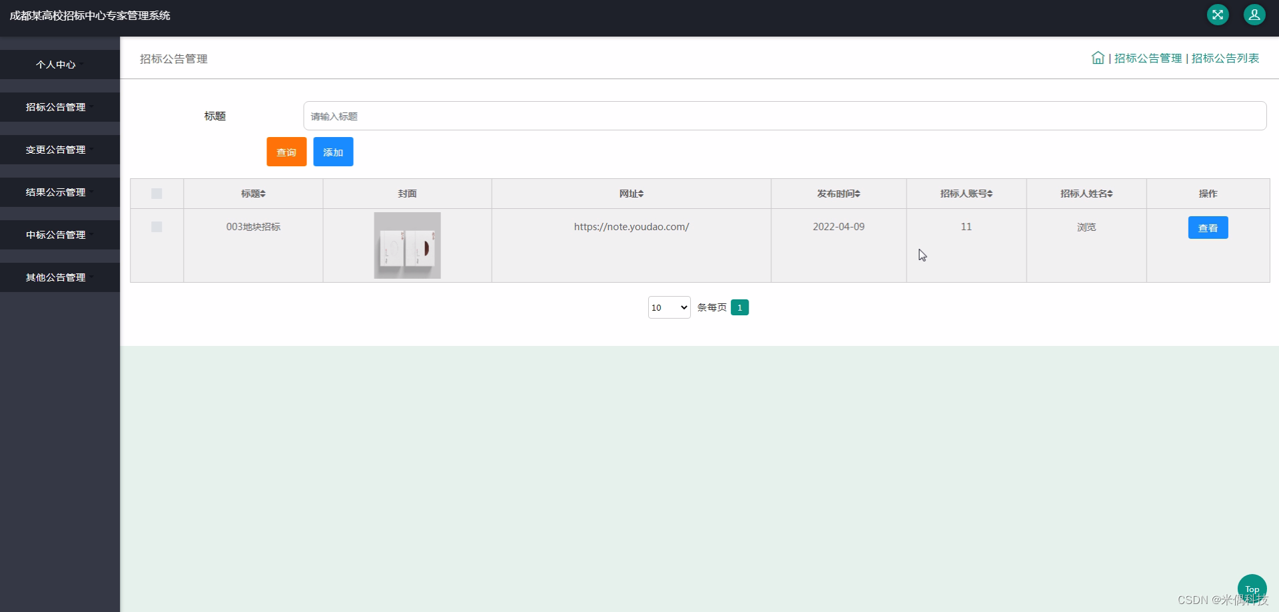Click 招标公告管理 breadcrumb link
1279x612 pixels.
pos(1148,59)
